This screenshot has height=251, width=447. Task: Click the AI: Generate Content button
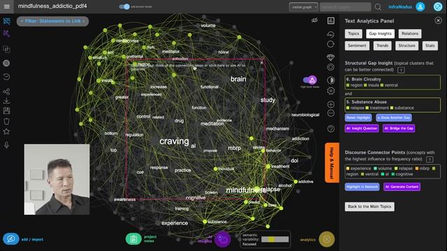tap(402, 187)
